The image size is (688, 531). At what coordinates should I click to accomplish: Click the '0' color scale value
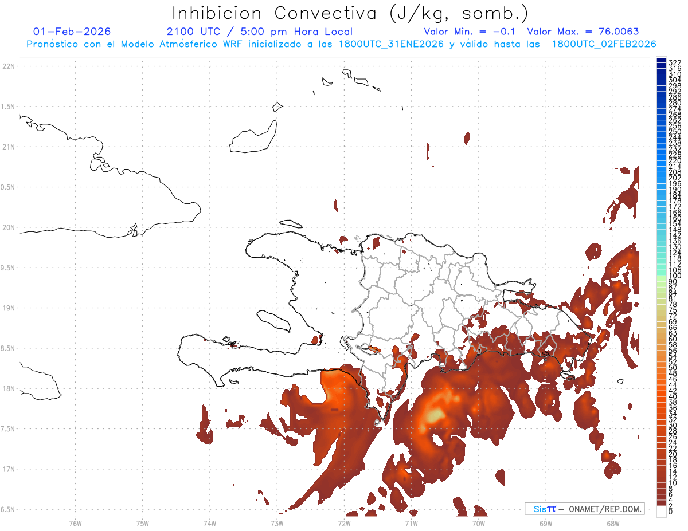click(671, 511)
